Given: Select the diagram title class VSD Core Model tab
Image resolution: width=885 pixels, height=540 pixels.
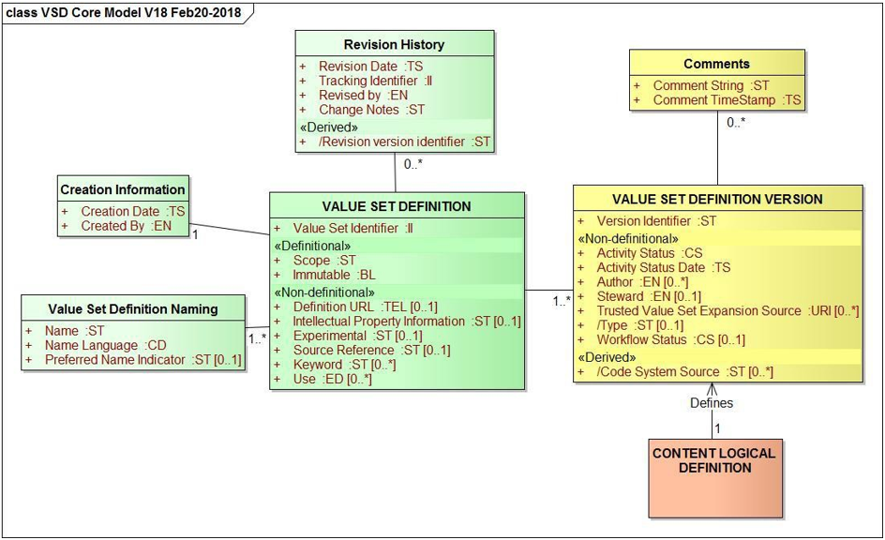Looking at the screenshot, I should (x=124, y=13).
